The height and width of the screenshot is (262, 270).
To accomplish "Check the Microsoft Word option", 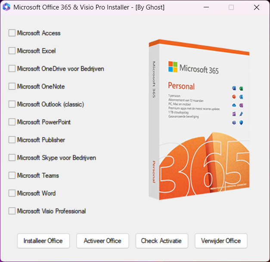I will (x=12, y=193).
